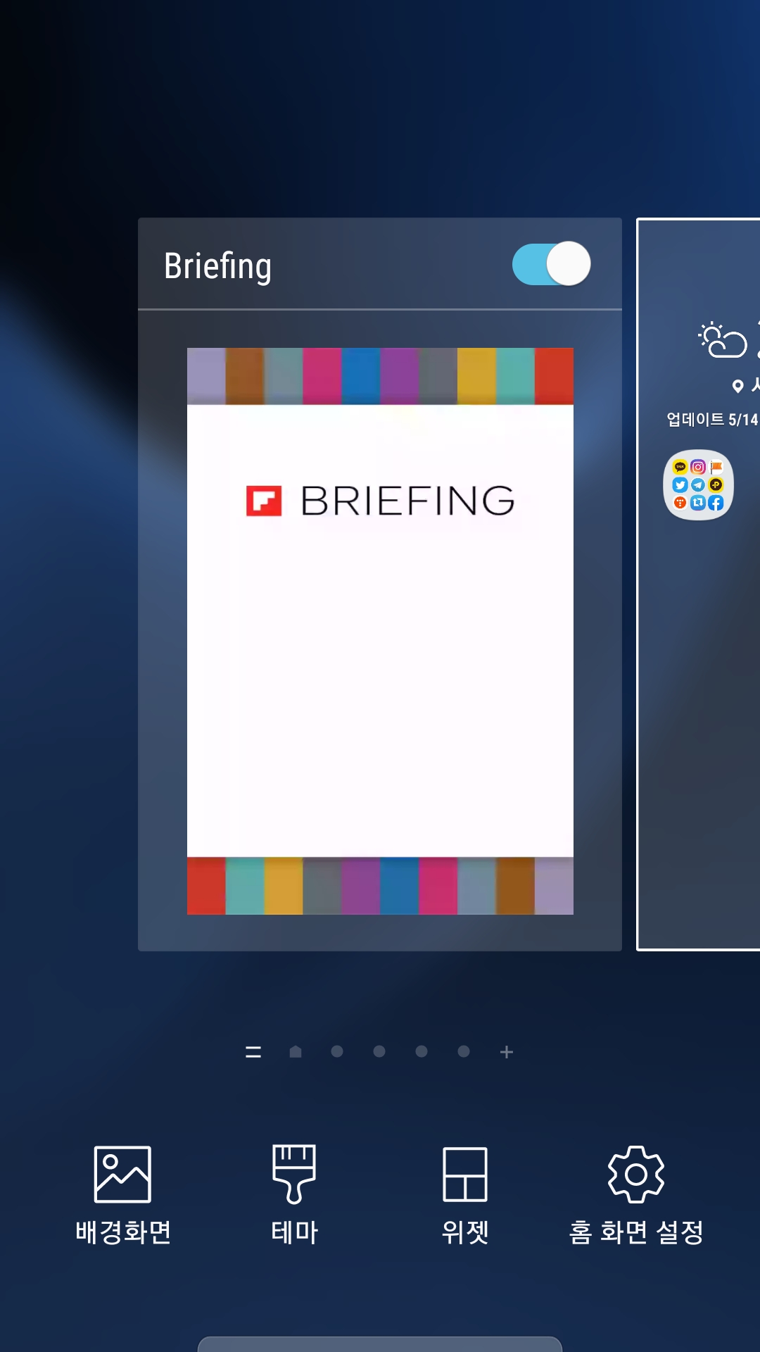The image size is (760, 1352).
Task: Select the second page dot indicator
Action: click(338, 1052)
